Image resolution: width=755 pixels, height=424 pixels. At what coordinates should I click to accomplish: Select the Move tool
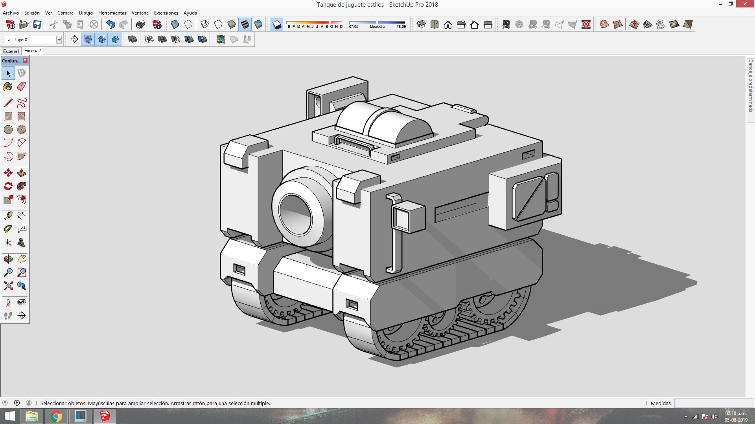click(8, 173)
